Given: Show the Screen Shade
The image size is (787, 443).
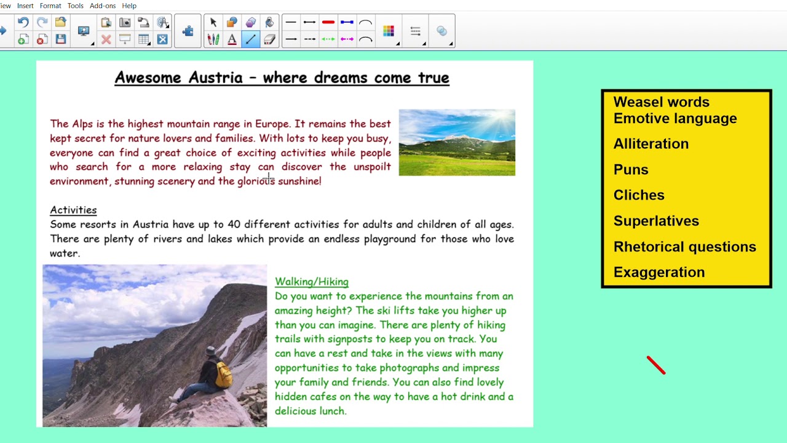Looking at the screenshot, I should click(x=125, y=39).
